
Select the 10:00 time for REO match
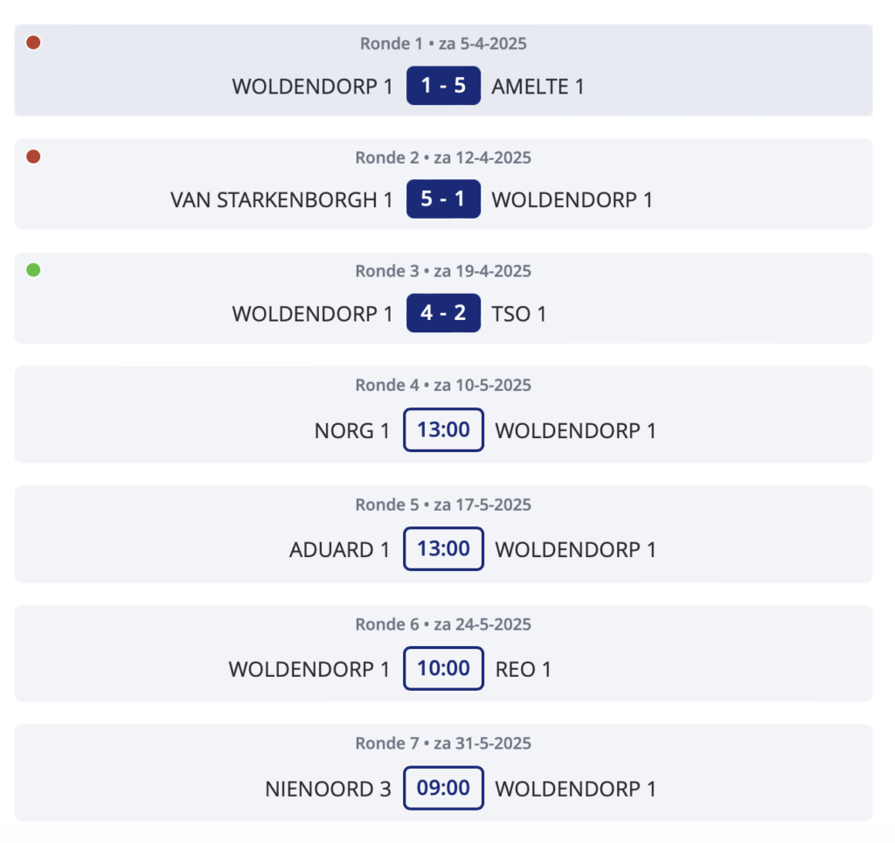tap(443, 669)
